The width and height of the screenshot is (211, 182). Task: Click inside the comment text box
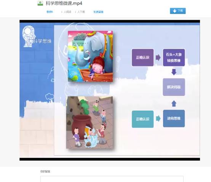point(112,179)
